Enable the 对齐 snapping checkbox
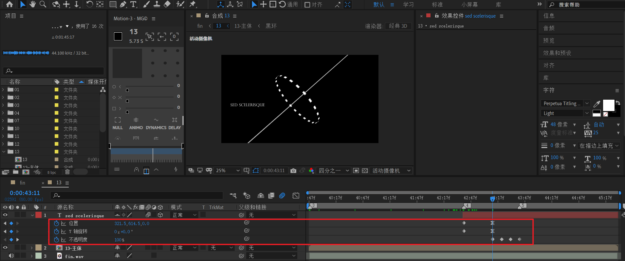 coord(307,5)
